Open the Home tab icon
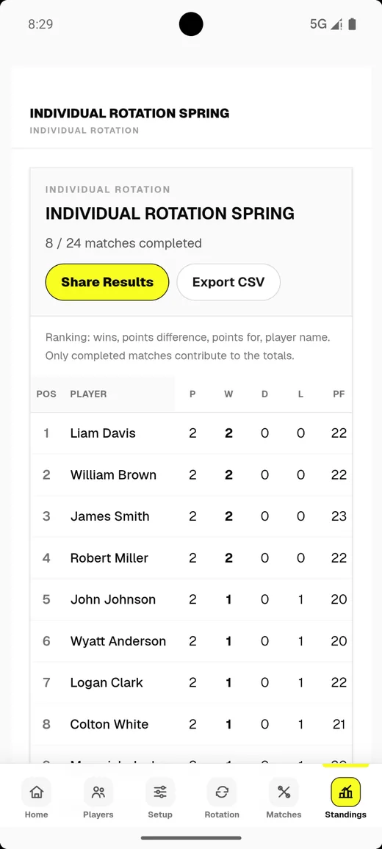The image size is (382, 849). click(x=36, y=792)
